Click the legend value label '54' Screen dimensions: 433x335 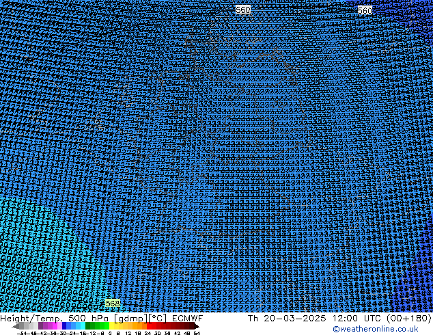tap(197, 333)
